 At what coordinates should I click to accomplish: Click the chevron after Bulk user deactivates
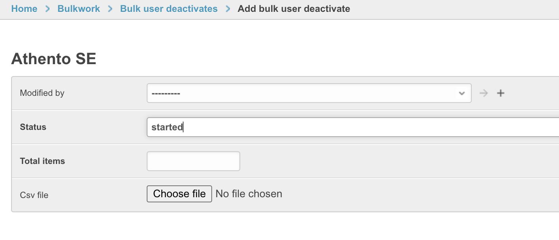pyautogui.click(x=228, y=9)
